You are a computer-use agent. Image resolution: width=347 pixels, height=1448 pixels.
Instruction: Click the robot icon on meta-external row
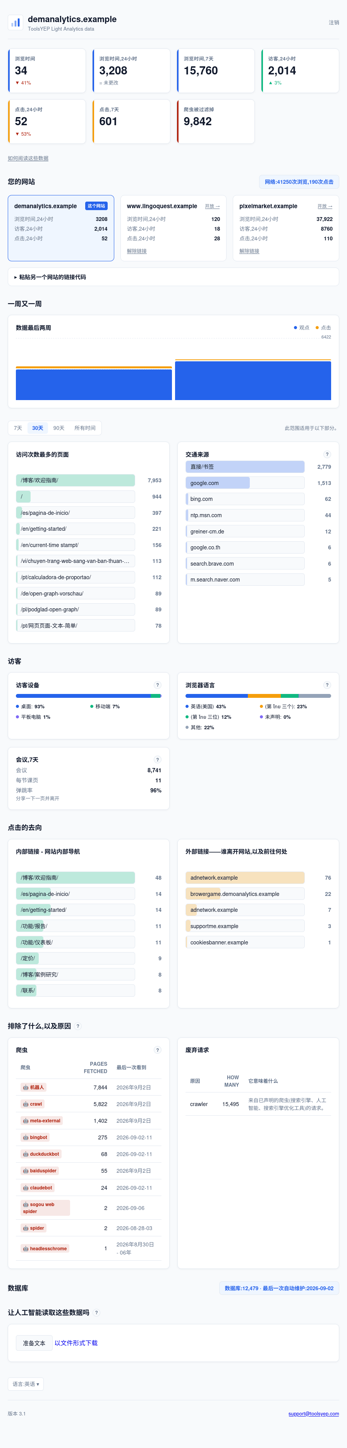pyautogui.click(x=26, y=1121)
